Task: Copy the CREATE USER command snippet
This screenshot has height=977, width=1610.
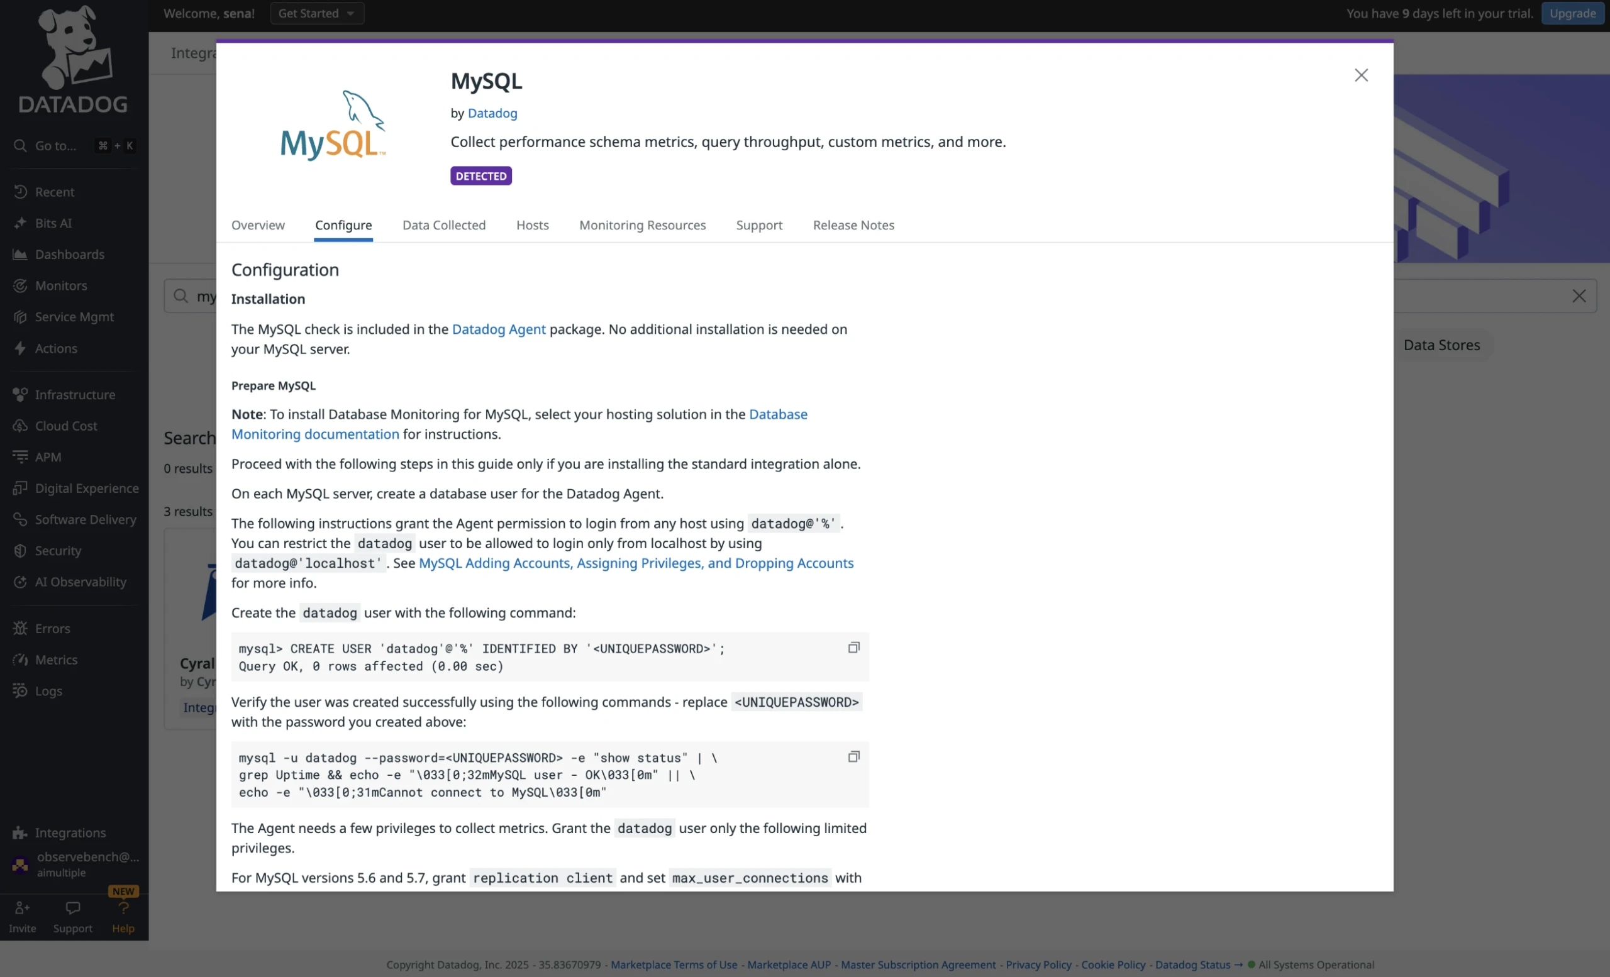Action: pyautogui.click(x=853, y=648)
